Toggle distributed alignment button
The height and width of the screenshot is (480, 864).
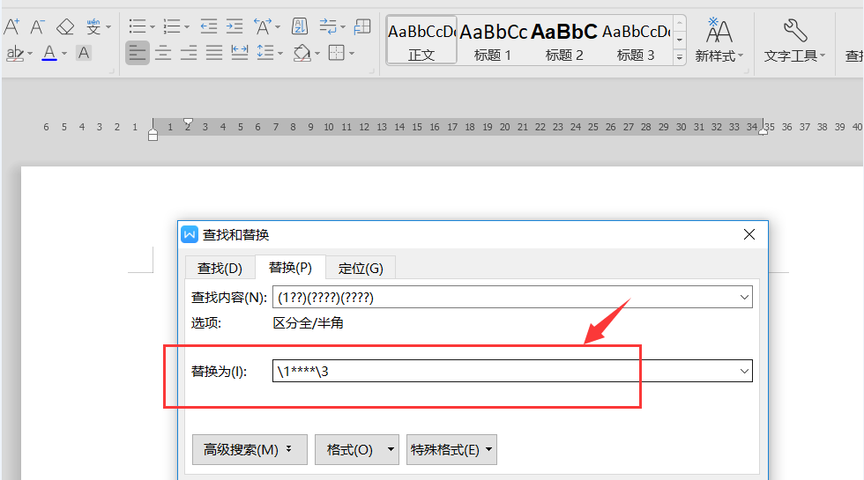coord(239,54)
